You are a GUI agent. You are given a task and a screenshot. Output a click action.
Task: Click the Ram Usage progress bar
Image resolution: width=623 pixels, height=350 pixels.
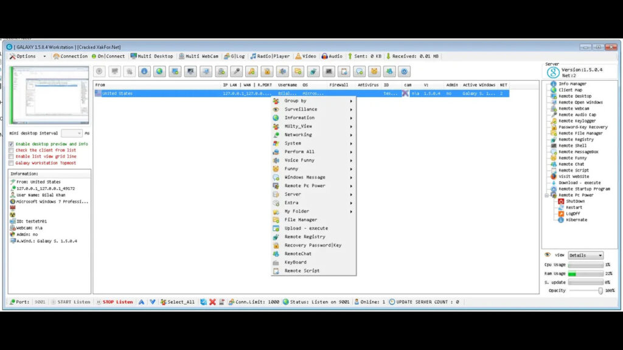586,274
